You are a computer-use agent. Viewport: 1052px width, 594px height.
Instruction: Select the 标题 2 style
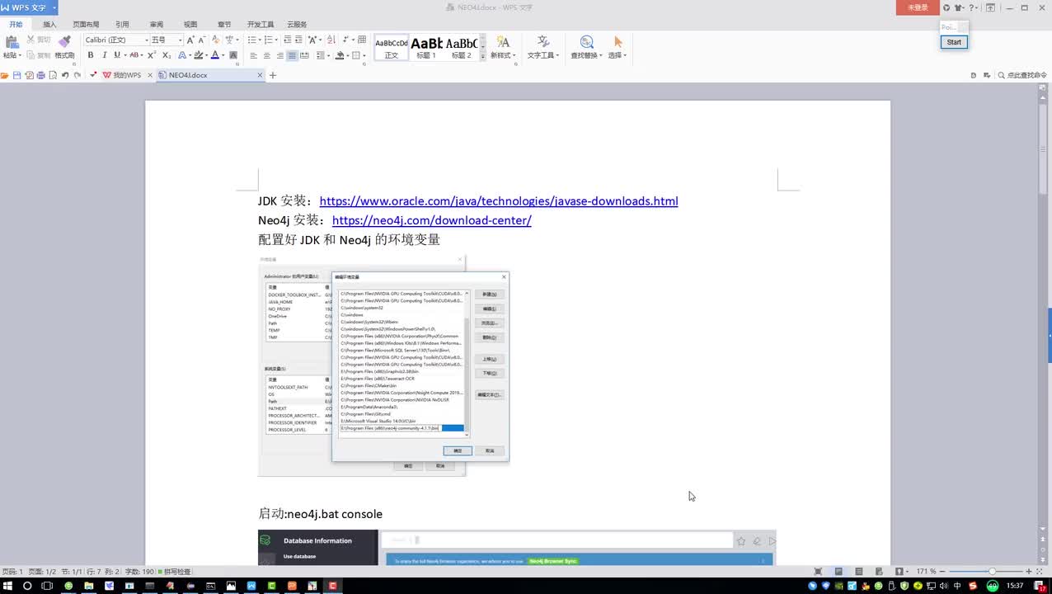point(462,48)
